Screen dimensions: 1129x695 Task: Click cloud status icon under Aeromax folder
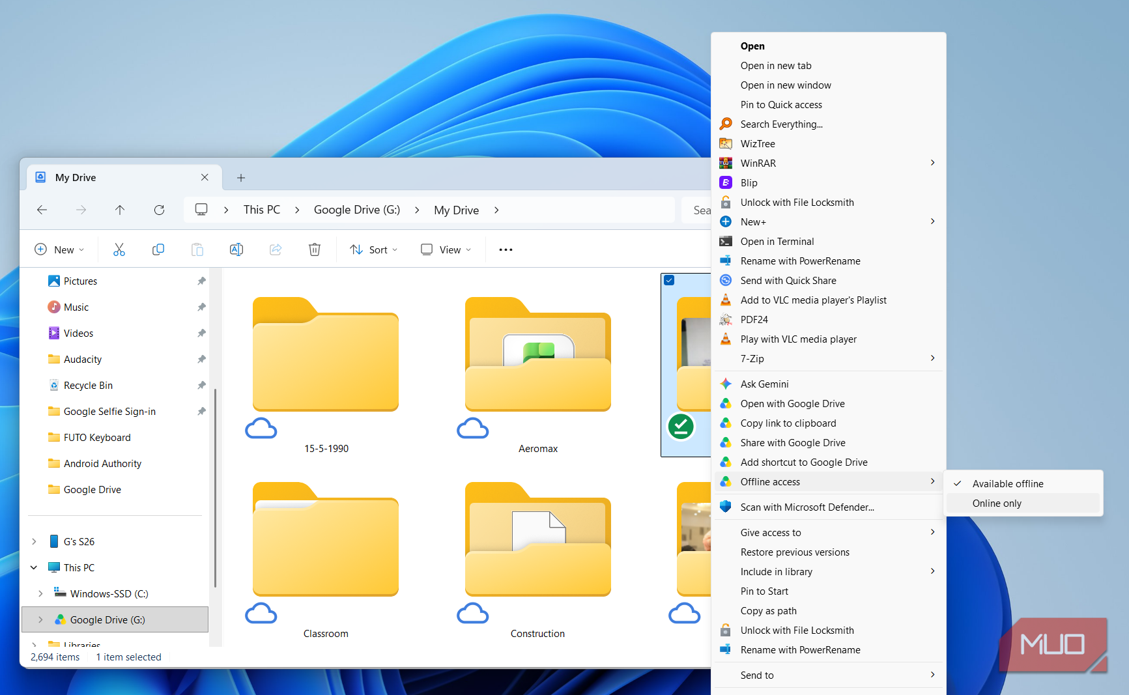tap(473, 429)
